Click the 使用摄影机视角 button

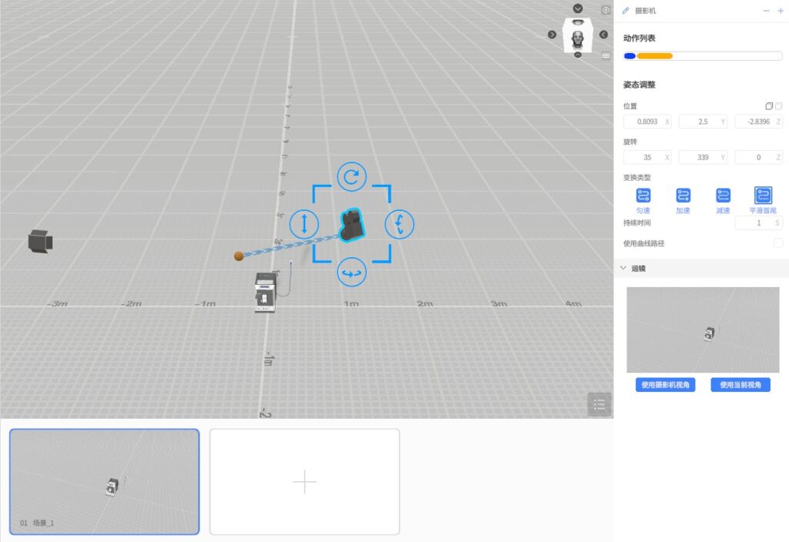[x=665, y=385]
